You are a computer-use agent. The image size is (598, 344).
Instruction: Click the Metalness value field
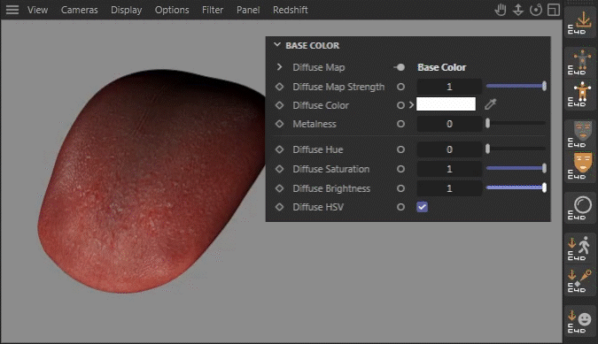click(x=449, y=124)
